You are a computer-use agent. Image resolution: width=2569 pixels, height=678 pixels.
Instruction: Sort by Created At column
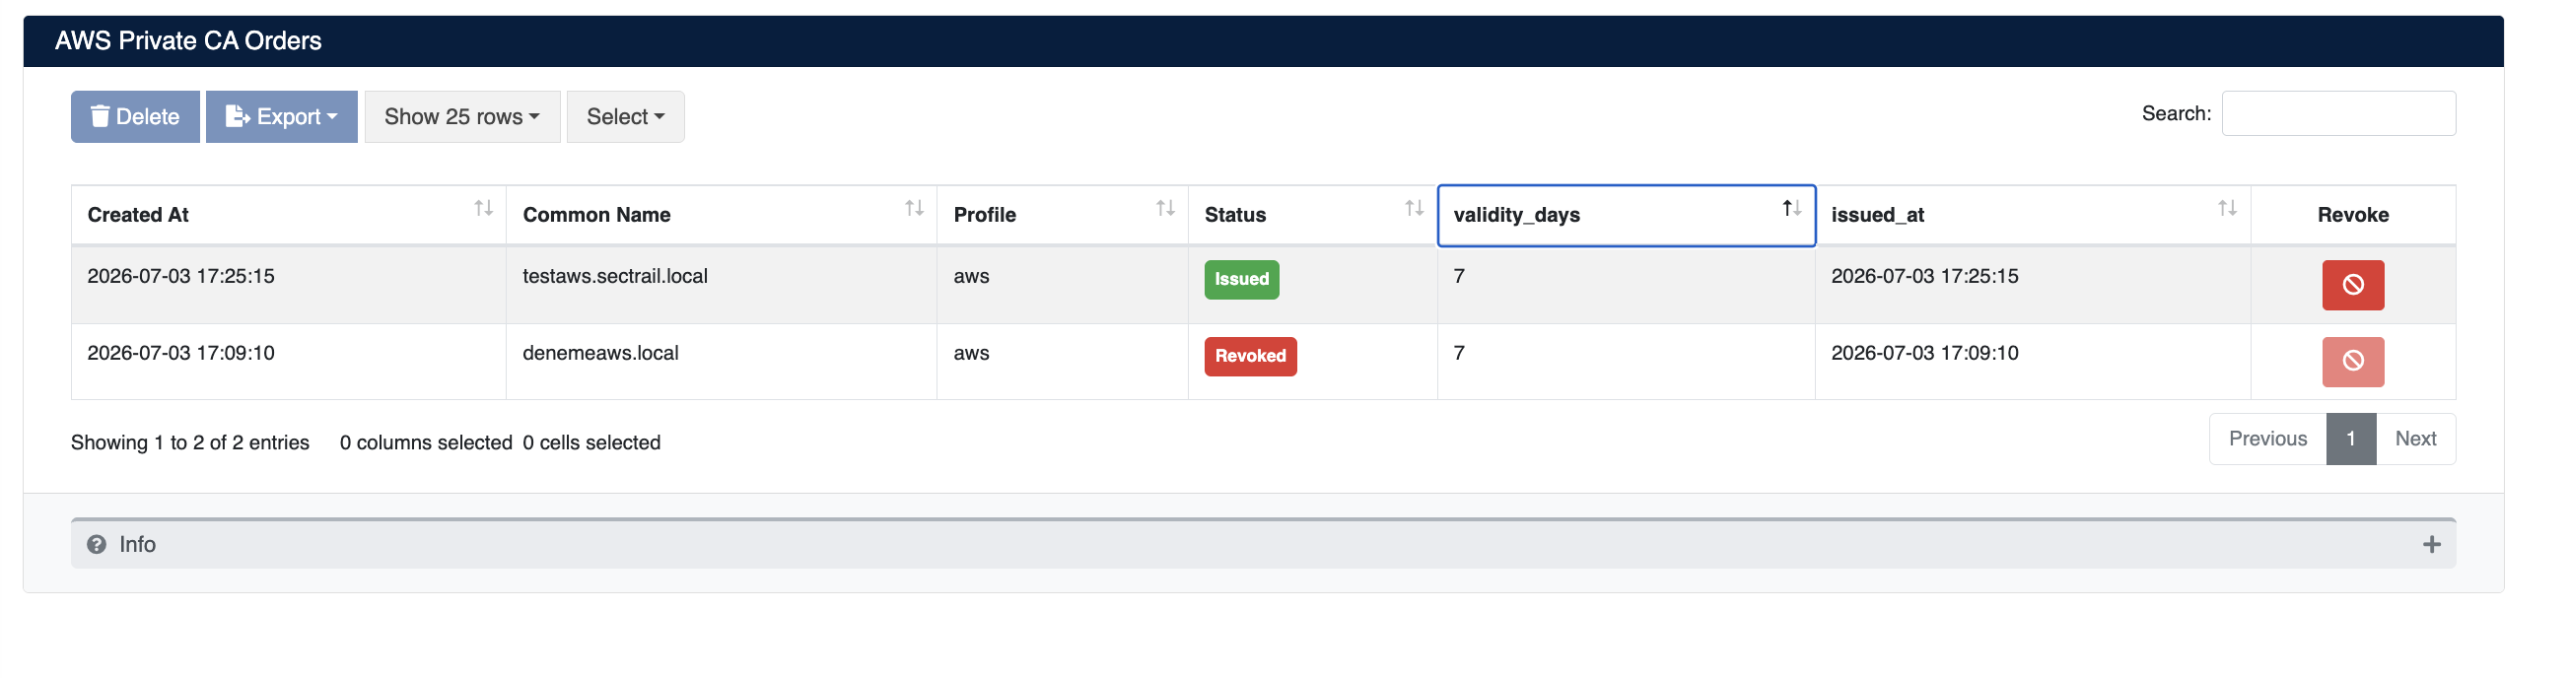click(x=288, y=215)
